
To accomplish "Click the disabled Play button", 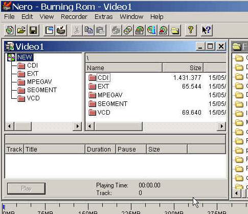I will 26,188.
